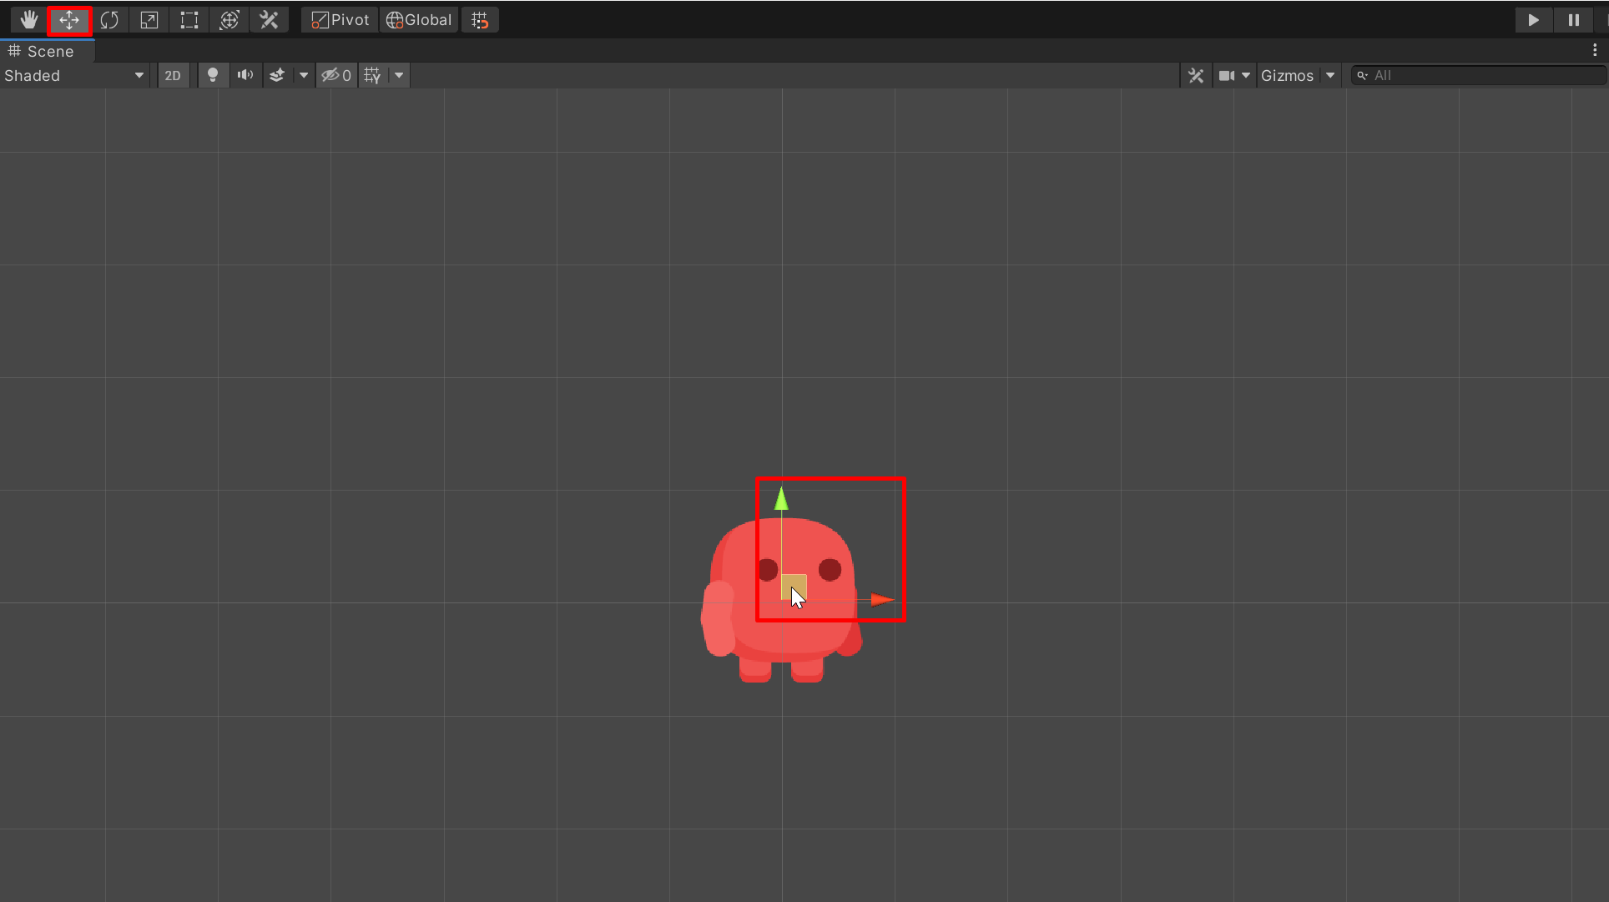Open Scene panel options menu

1595,50
